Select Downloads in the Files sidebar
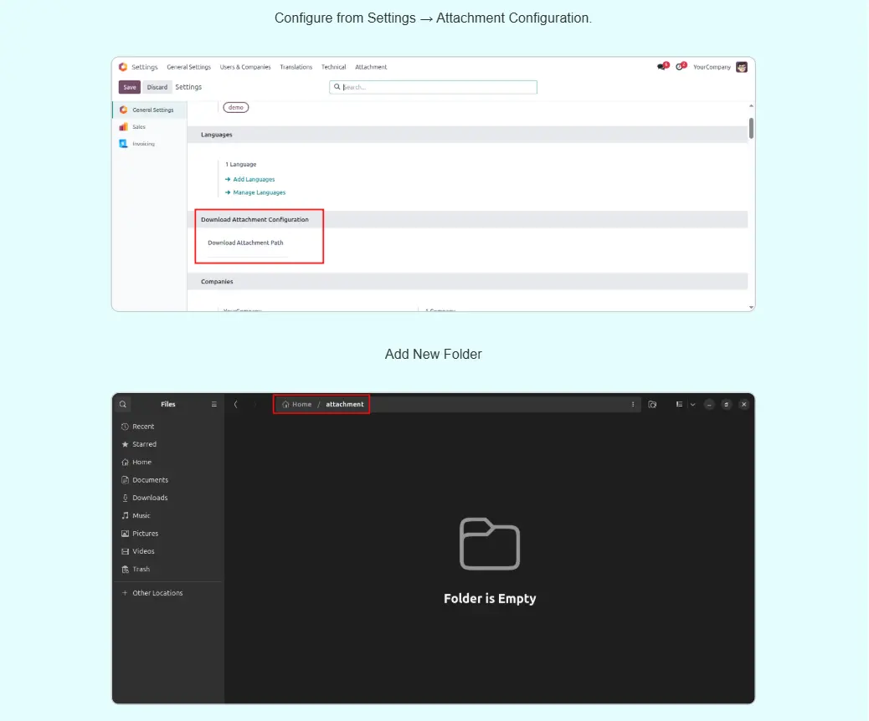Image resolution: width=869 pixels, height=721 pixels. coord(150,498)
